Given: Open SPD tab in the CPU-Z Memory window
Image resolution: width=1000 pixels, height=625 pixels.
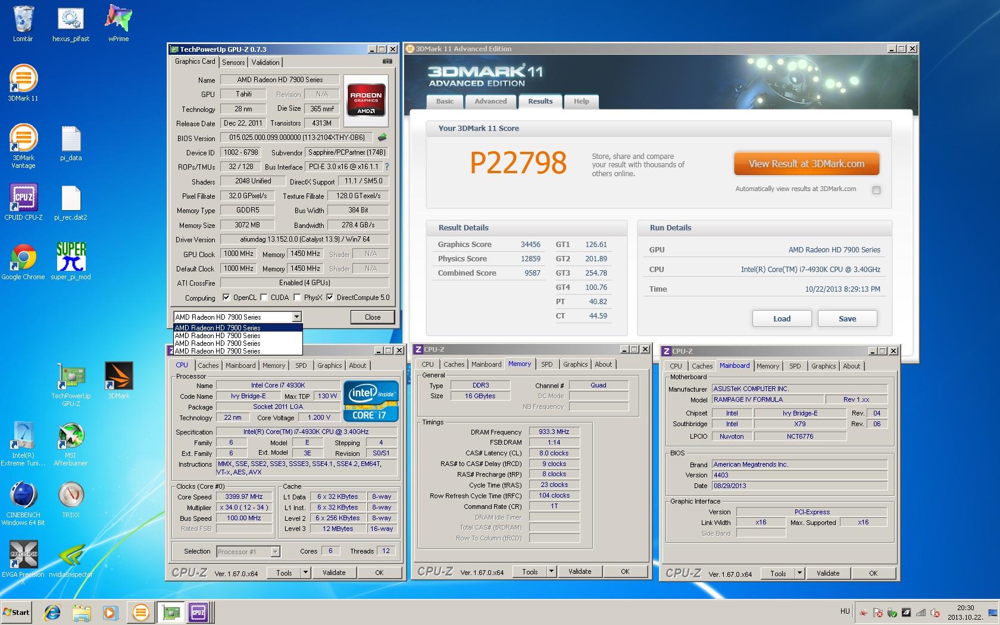Looking at the screenshot, I should point(547,364).
